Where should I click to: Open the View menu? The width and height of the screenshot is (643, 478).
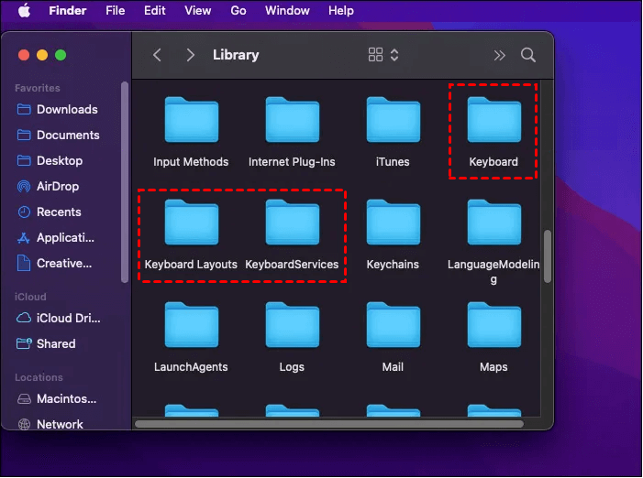(x=197, y=11)
